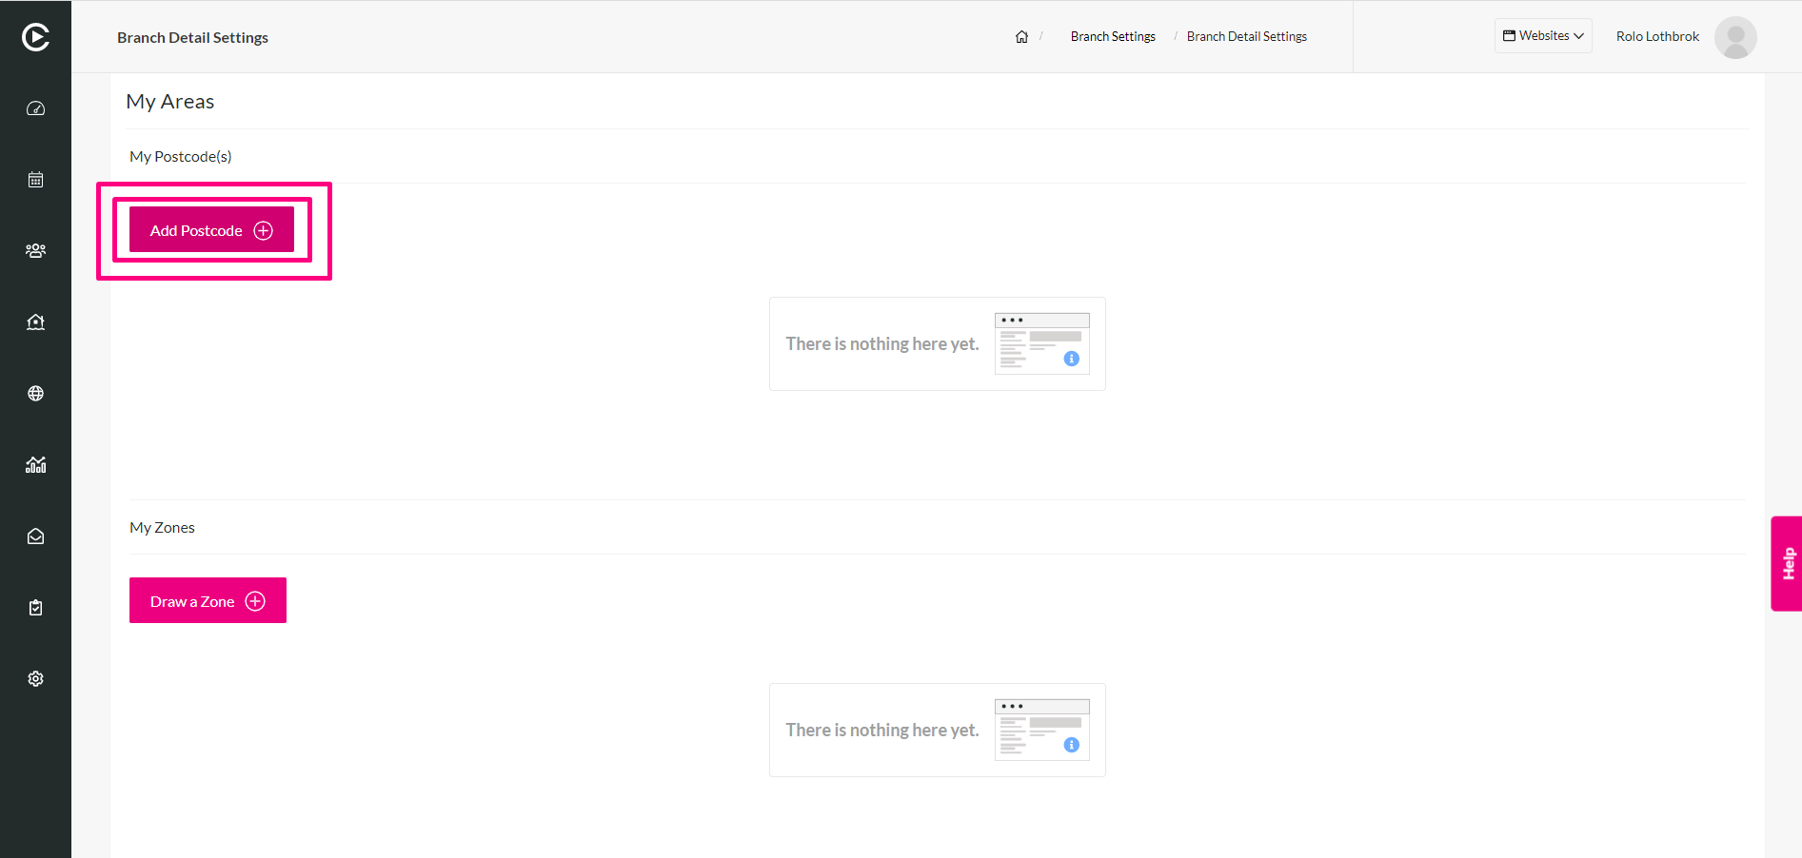This screenshot has width=1802, height=858.
Task: Click the Add Postcode button
Action: (211, 230)
